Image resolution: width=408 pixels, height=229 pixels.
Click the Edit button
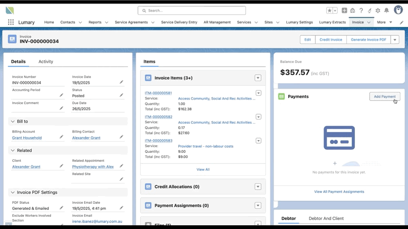tap(308, 40)
